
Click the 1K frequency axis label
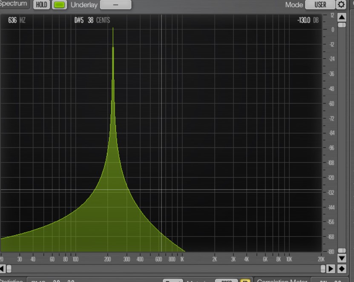pyautogui.click(x=182, y=259)
